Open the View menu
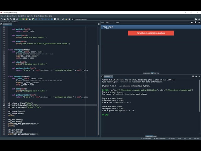Screen dimensions: 201x151 [46, 16]
